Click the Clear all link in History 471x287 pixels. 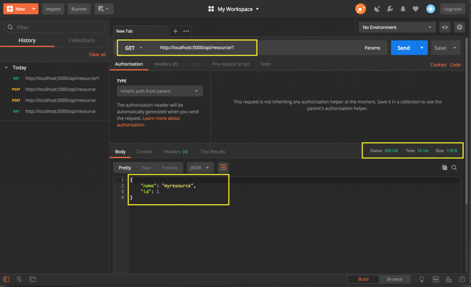tap(97, 54)
